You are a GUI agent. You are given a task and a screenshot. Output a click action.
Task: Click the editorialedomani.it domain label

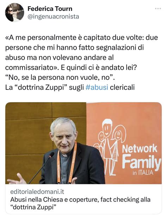[x=37, y=192]
